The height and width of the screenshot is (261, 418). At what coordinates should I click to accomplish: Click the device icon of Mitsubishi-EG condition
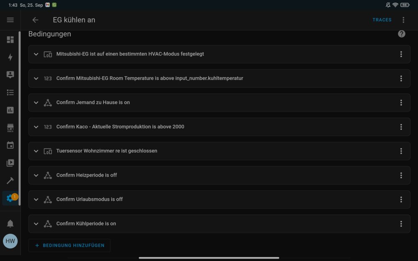click(x=48, y=54)
